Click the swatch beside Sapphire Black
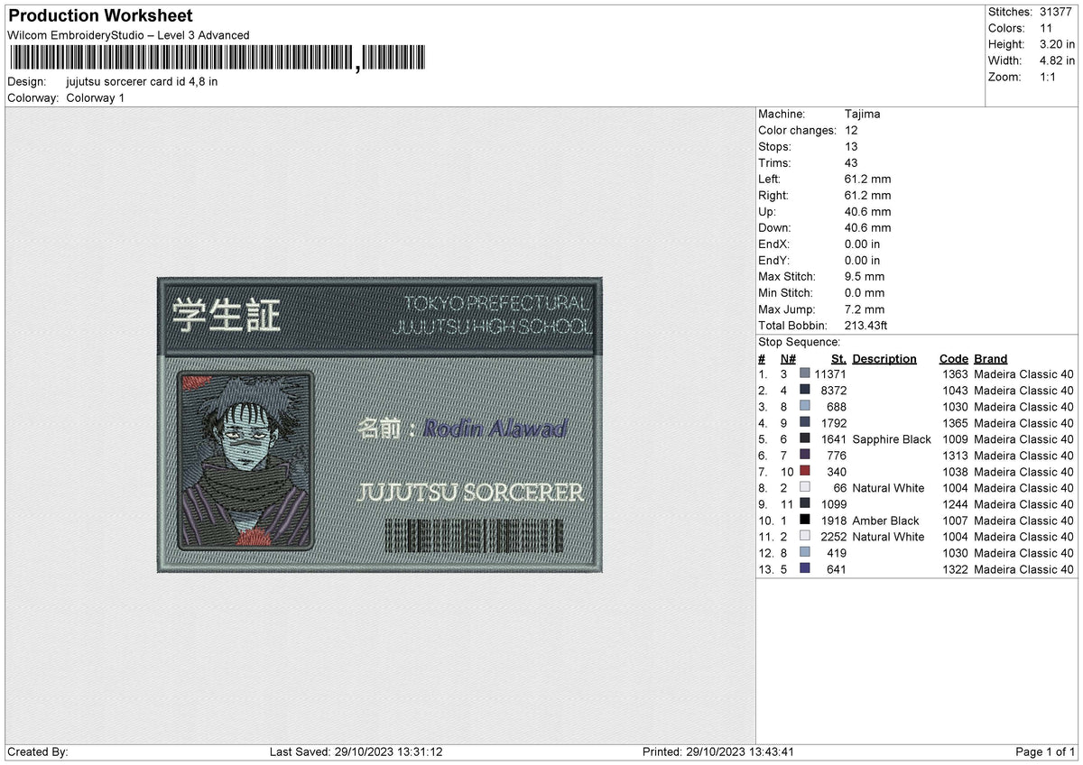 click(x=805, y=439)
